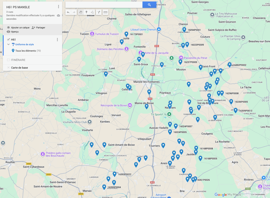Open the H61 PS MANSLE map menu
Image resolution: width=270 pixels, height=198 pixels.
(59, 7)
